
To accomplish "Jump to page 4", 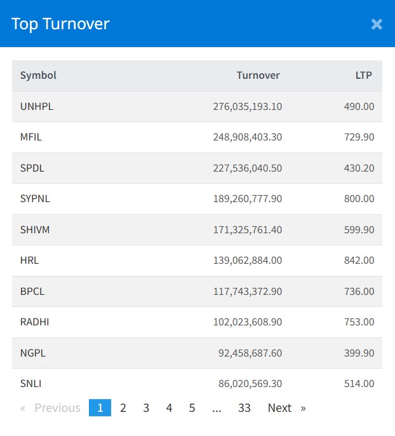I will (169, 408).
